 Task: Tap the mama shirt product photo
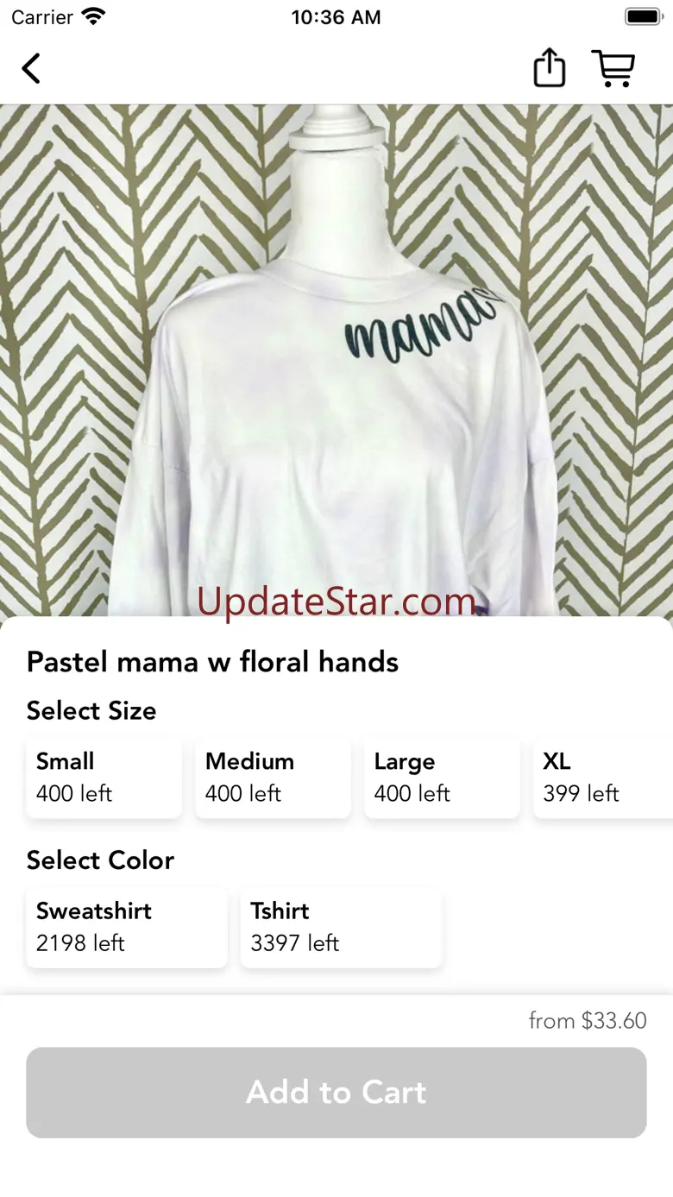coord(336,361)
